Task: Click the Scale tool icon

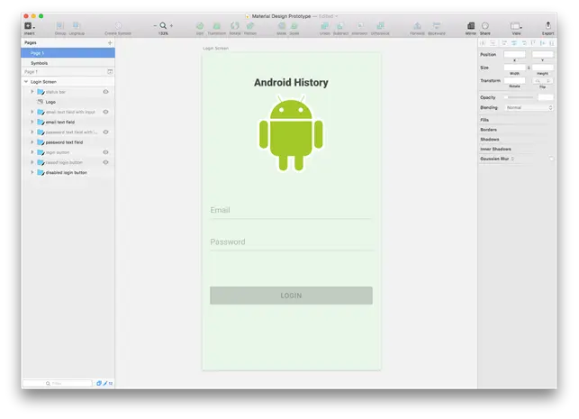Action: tap(294, 25)
